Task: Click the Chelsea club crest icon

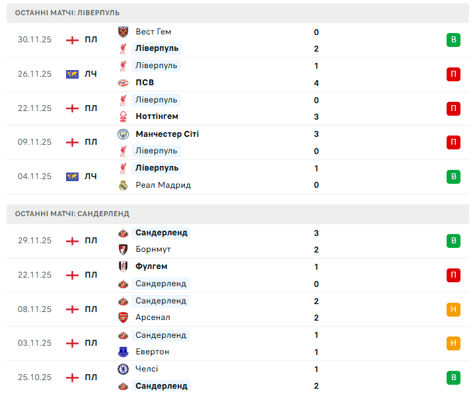Action: [123, 369]
